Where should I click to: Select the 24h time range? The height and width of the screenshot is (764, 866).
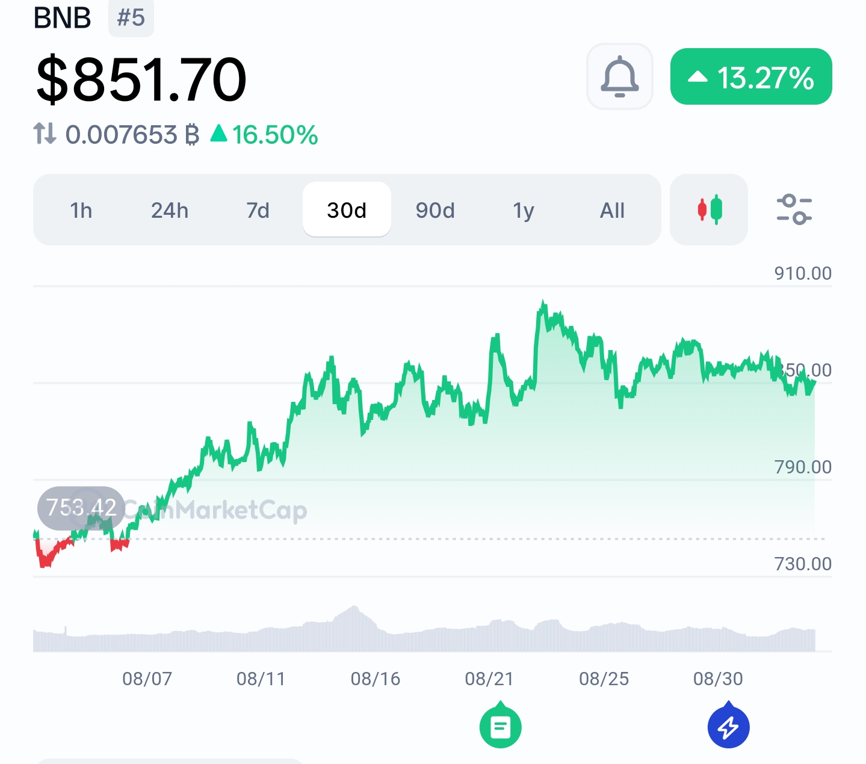point(170,210)
